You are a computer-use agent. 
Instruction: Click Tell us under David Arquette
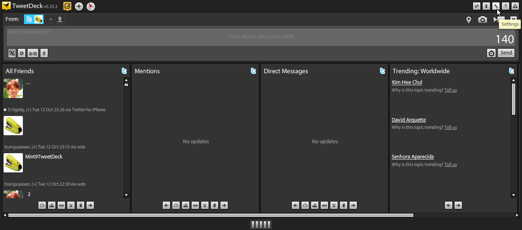click(451, 127)
